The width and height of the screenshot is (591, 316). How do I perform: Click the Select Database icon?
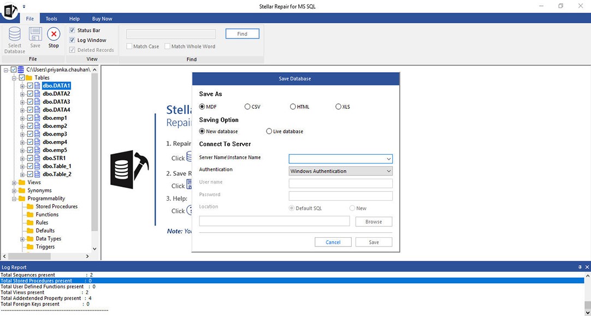[x=15, y=36]
